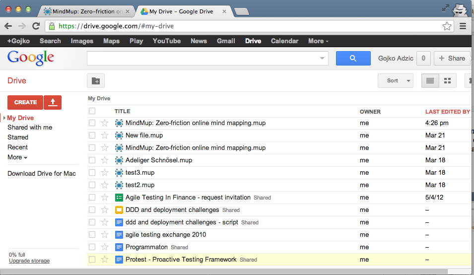
Task: Expand the My Drive tree arrow
Action: click(x=4, y=118)
